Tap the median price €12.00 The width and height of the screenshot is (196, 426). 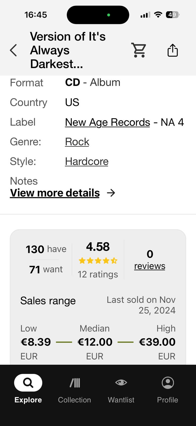tap(95, 342)
